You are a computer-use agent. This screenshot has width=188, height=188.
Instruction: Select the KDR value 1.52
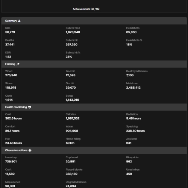[x=8, y=57]
